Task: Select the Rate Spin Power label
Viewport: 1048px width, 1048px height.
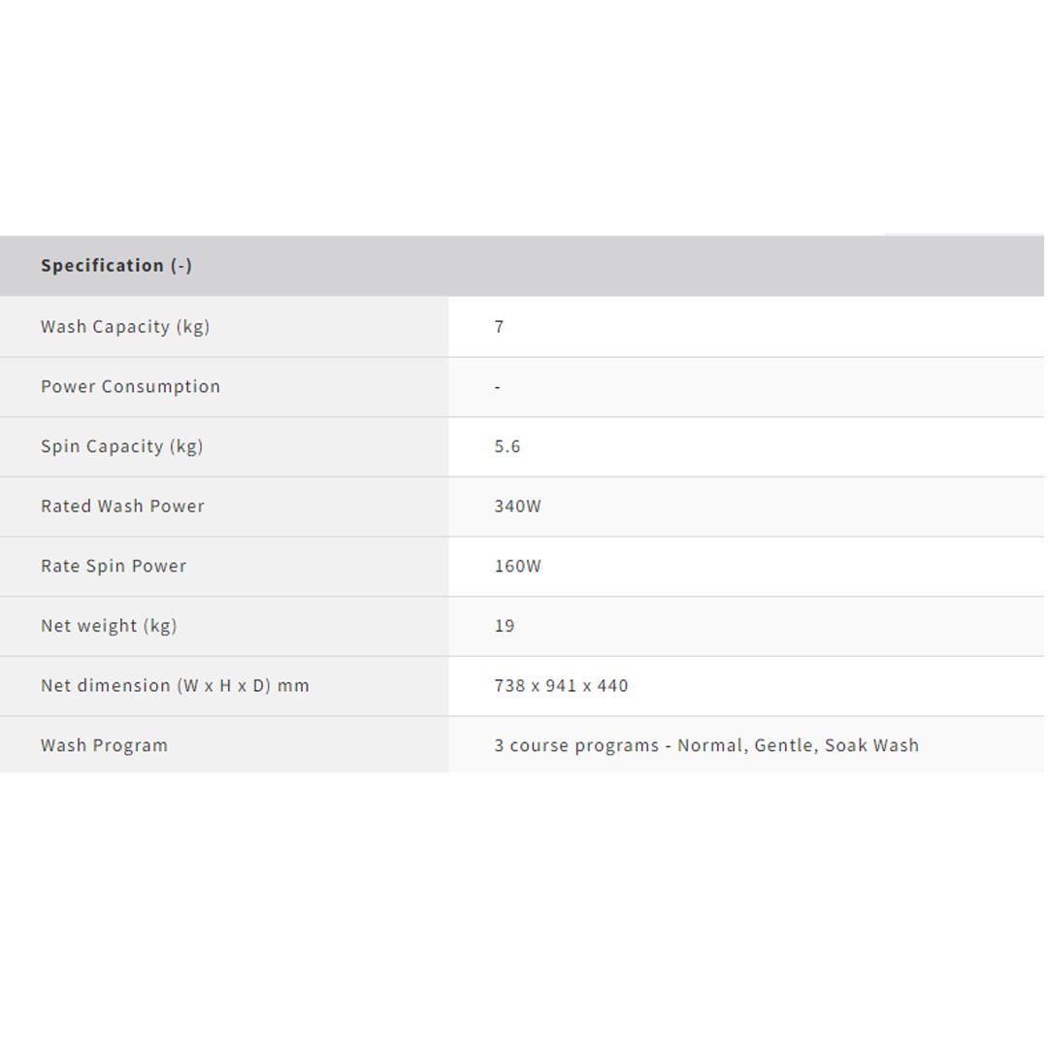Action: (114, 567)
